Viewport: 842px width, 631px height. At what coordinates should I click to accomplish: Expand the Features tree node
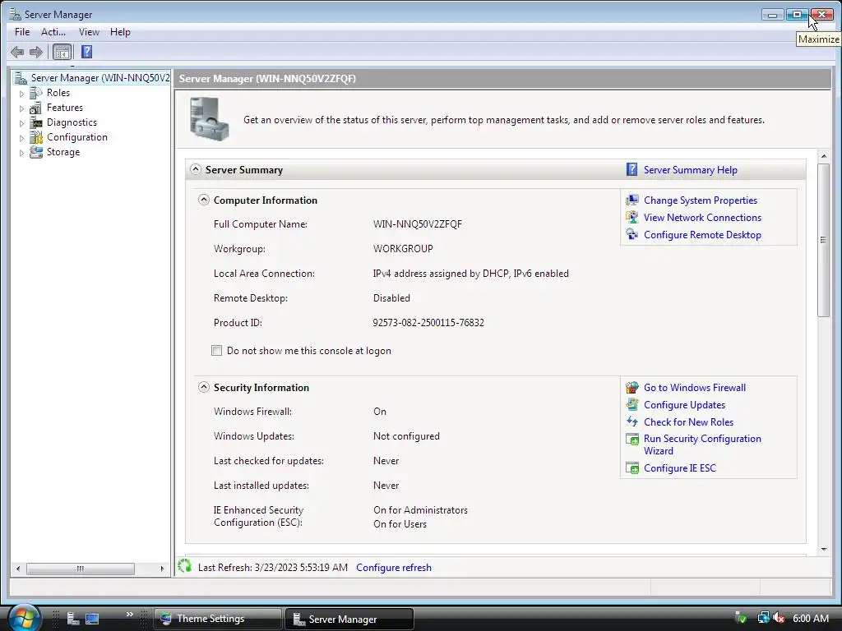pos(21,108)
